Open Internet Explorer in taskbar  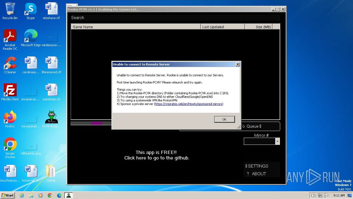(x=22, y=195)
